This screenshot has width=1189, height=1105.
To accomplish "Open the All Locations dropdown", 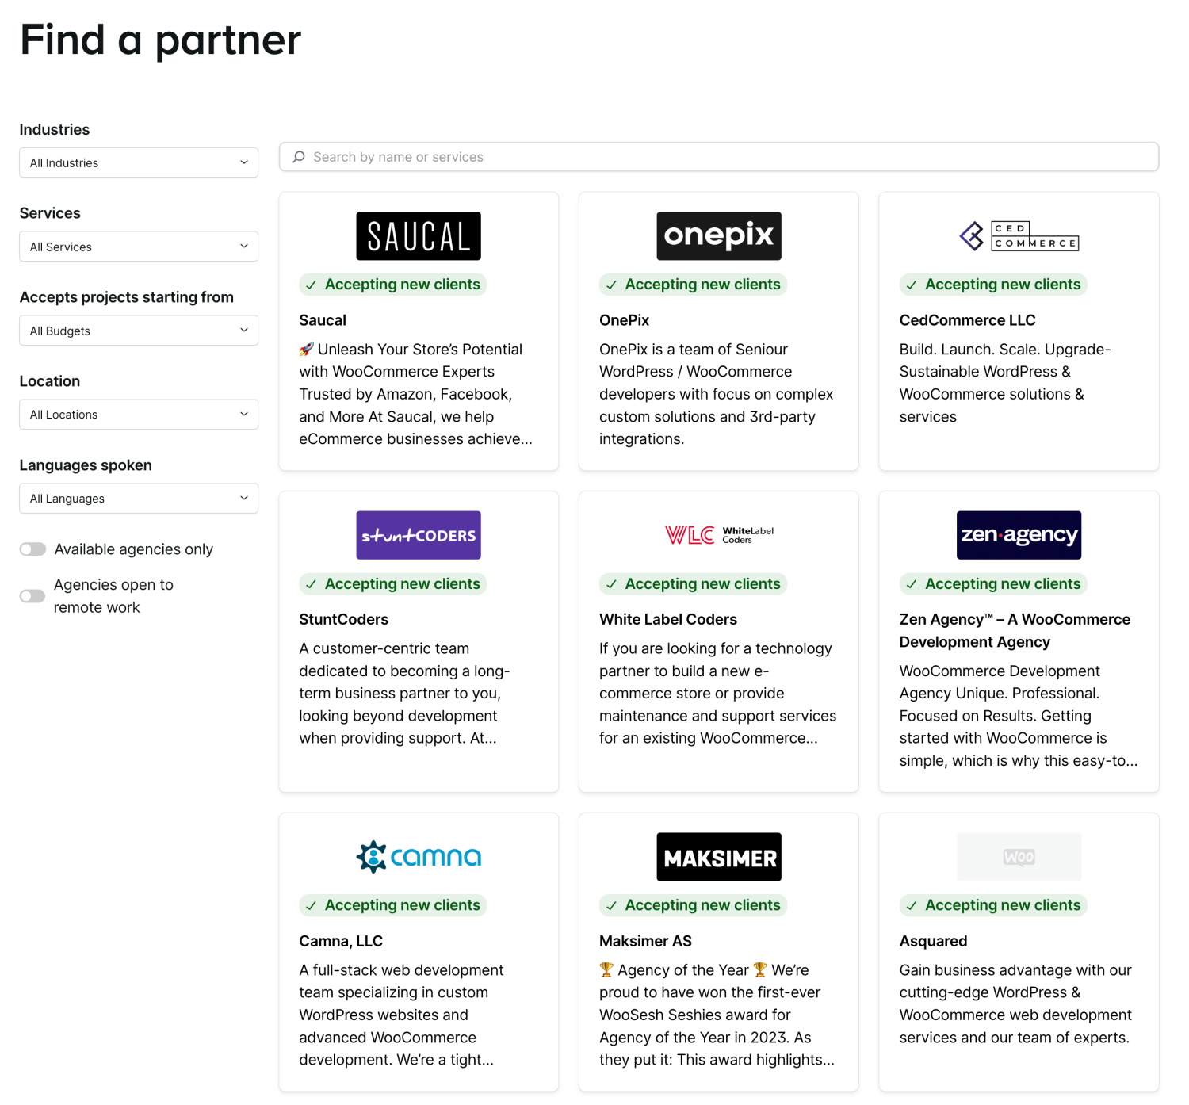I will click(139, 415).
